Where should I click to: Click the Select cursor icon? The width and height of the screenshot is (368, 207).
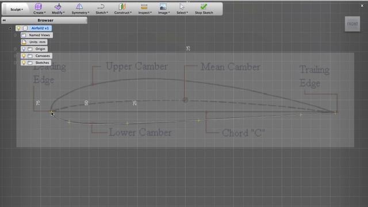(x=182, y=6)
